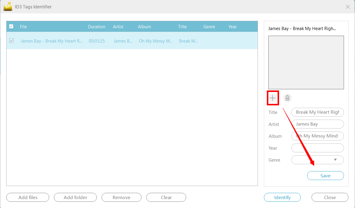The height and width of the screenshot is (208, 355).
Task: Click the trash icon to delete cover art
Action: point(287,98)
